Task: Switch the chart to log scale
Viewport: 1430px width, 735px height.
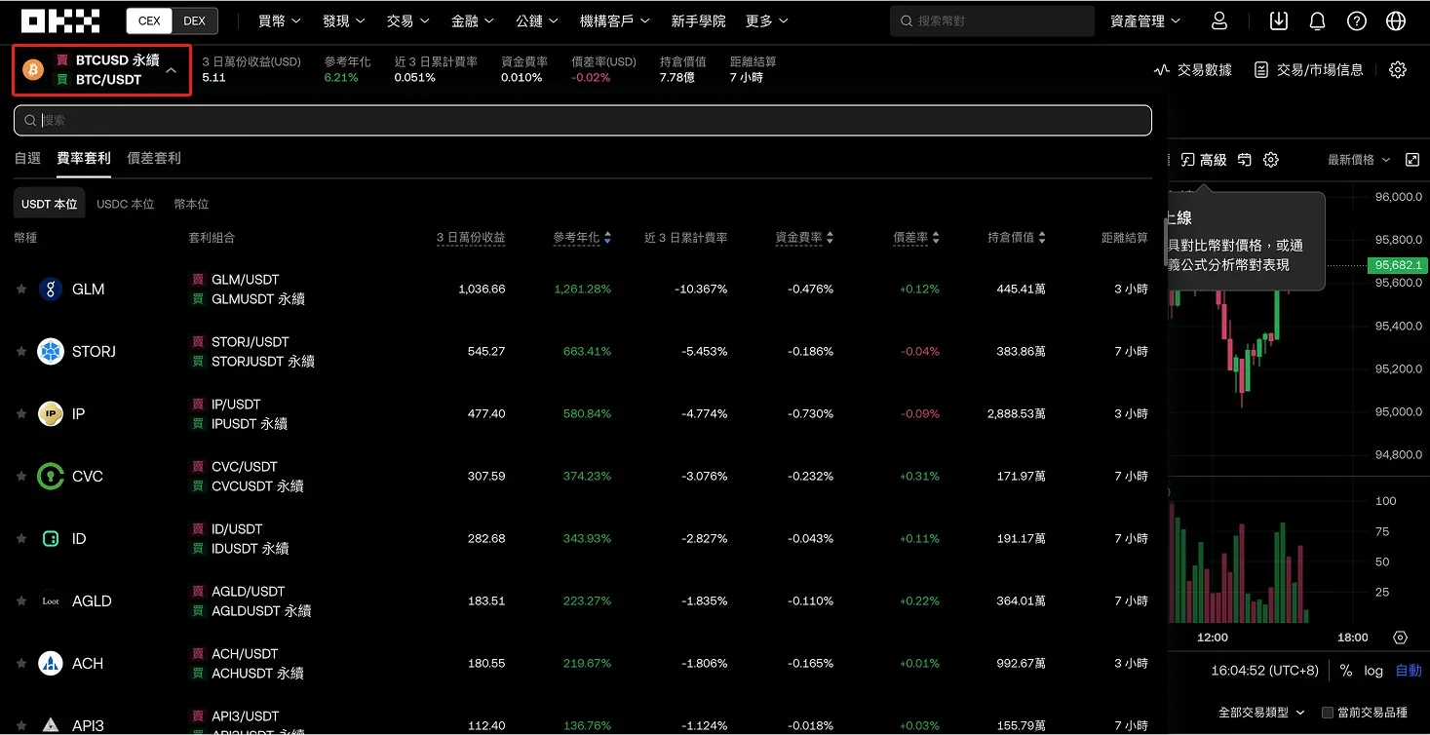Action: 1373,671
